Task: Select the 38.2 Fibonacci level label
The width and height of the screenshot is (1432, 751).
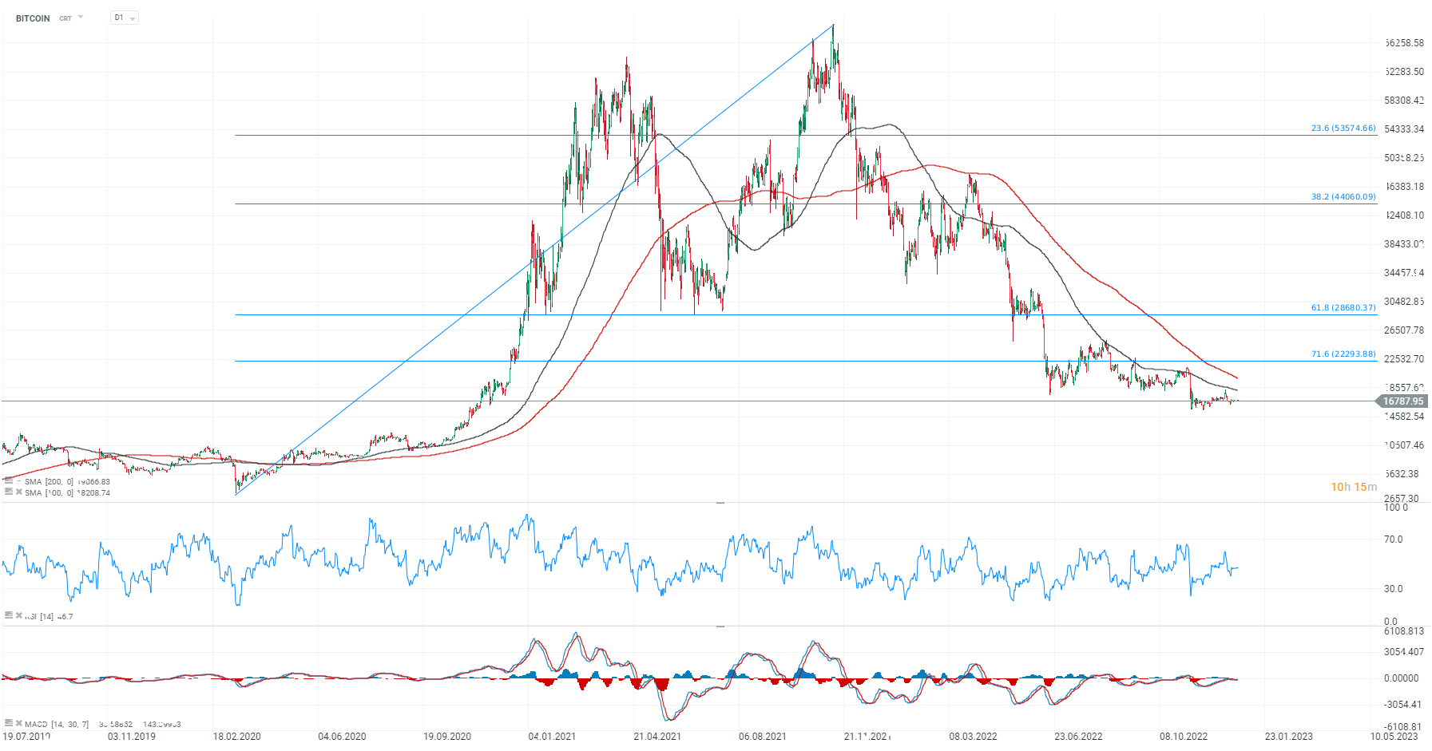Action: (1343, 196)
